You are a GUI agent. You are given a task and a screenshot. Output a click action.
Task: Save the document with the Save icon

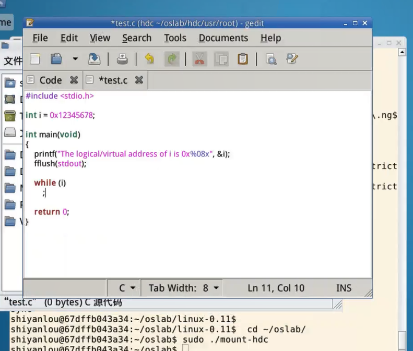point(95,59)
